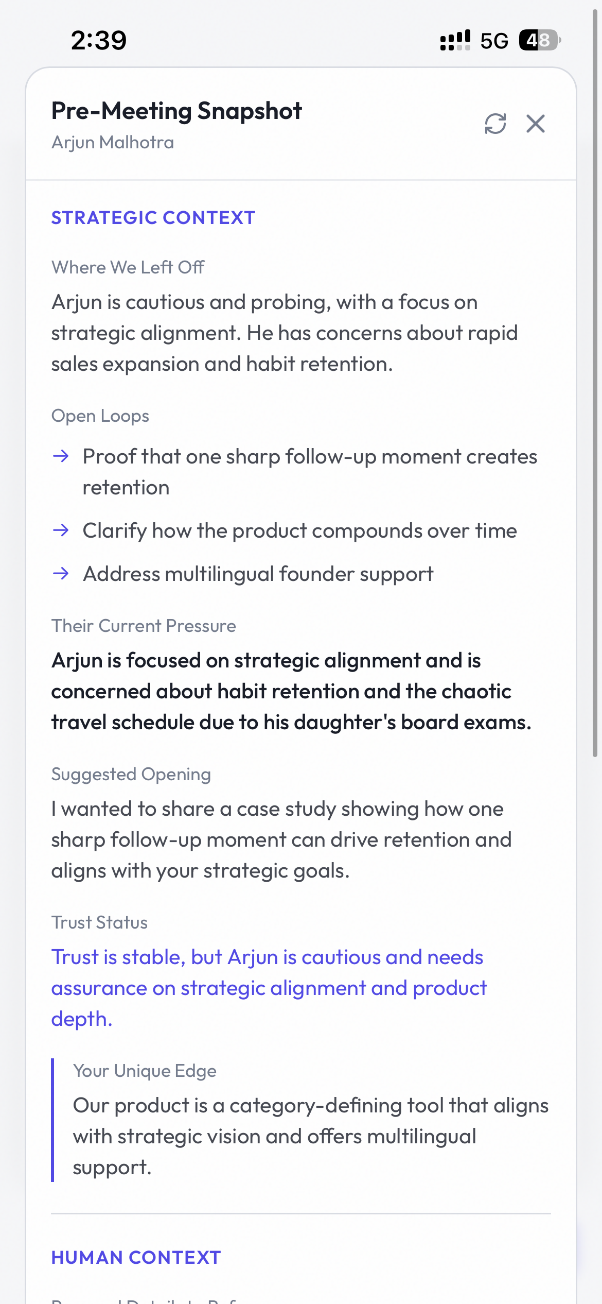Select the Strategic Context section heading
This screenshot has width=602, height=1304.
pyautogui.click(x=153, y=218)
